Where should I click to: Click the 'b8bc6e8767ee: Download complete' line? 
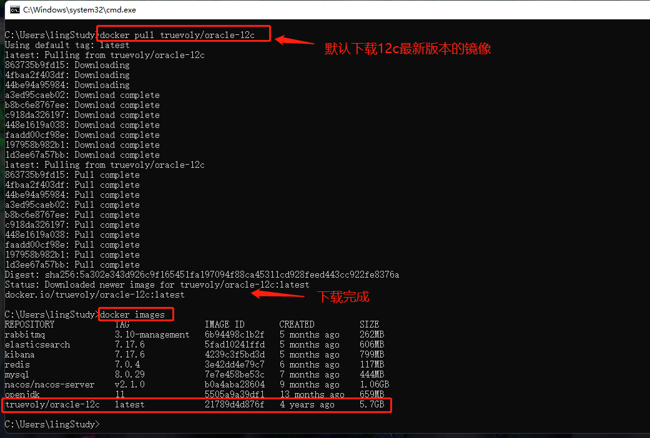tap(82, 105)
